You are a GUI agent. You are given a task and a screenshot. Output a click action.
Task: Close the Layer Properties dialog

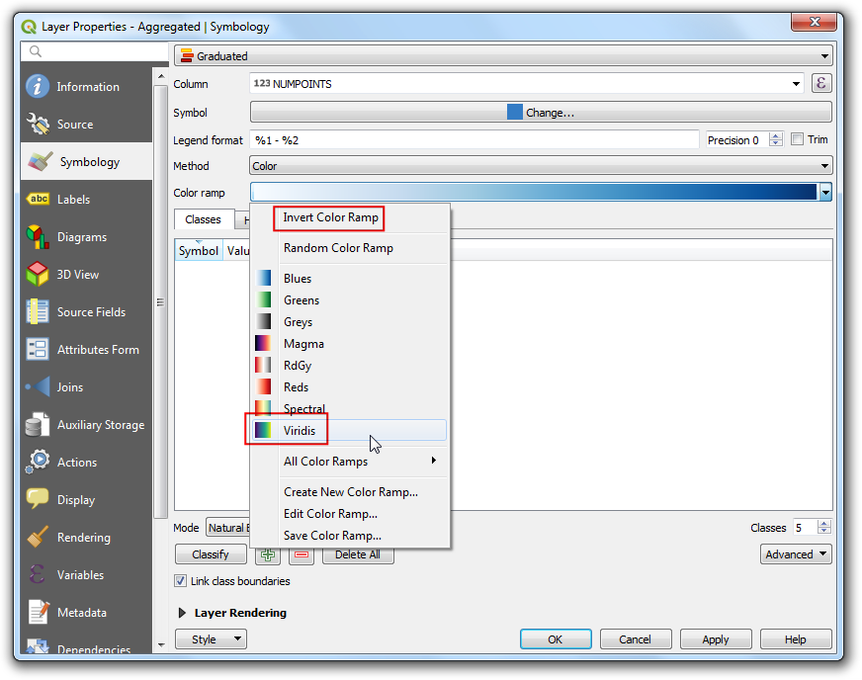[x=816, y=22]
